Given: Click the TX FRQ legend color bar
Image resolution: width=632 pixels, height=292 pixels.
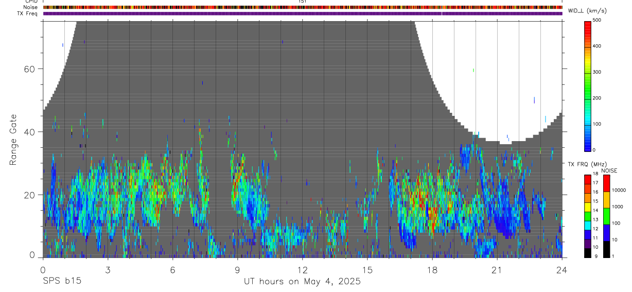Looking at the screenshot, I should click(x=588, y=216).
